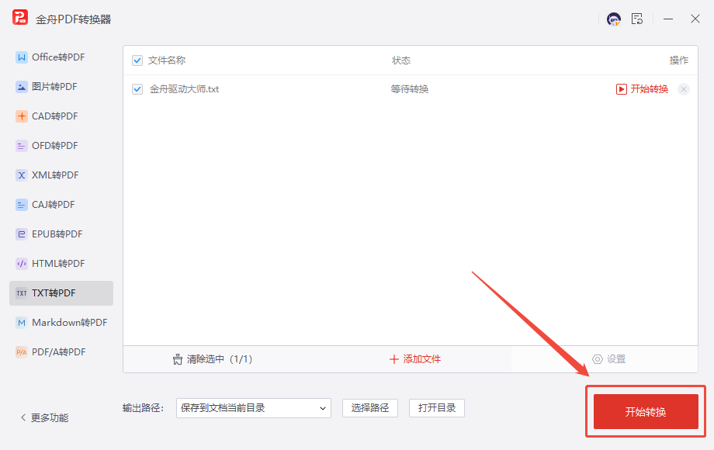Click 清除选中 (1/1) label
Image resolution: width=714 pixels, height=450 pixels.
pos(220,359)
